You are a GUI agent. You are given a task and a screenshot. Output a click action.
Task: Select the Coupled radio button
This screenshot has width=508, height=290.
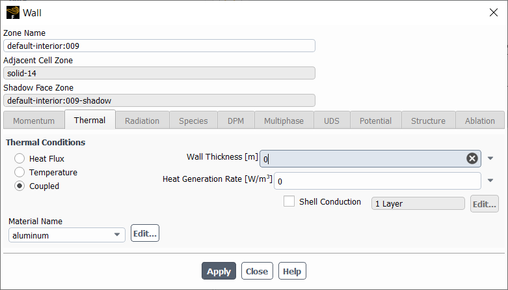(x=20, y=186)
